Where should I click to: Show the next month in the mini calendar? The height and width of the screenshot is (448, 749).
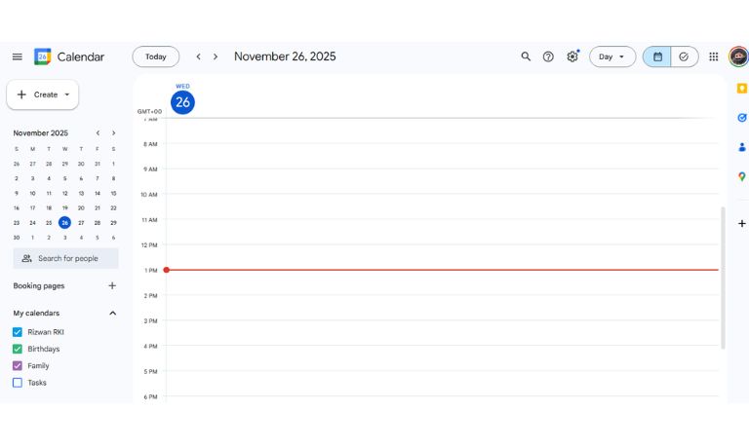(114, 133)
